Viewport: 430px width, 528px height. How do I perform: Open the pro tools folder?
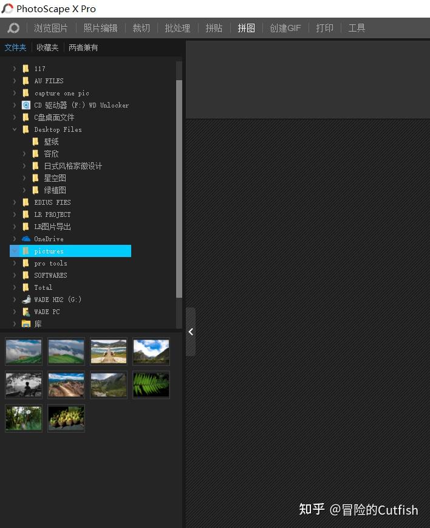point(50,263)
